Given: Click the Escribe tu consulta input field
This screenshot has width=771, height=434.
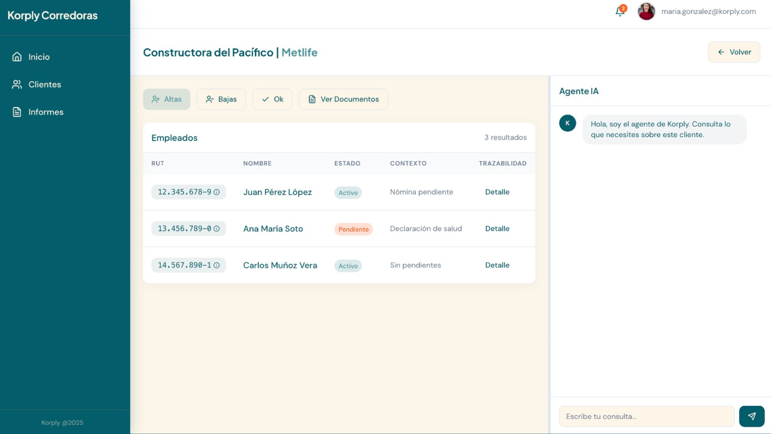Looking at the screenshot, I should [647, 416].
